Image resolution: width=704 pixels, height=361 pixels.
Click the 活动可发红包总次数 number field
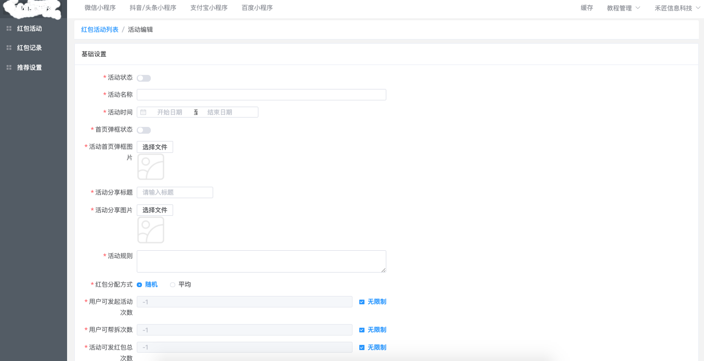244,347
